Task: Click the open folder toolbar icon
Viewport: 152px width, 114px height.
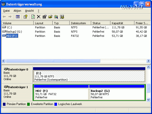Action: [50, 17]
